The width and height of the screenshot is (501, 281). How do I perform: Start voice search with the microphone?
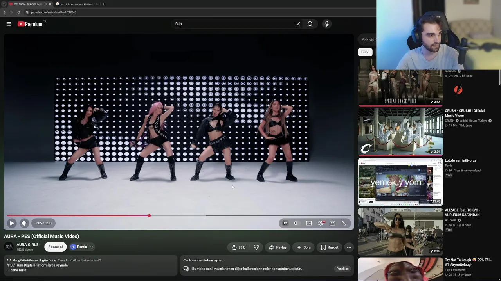pyautogui.click(x=327, y=24)
